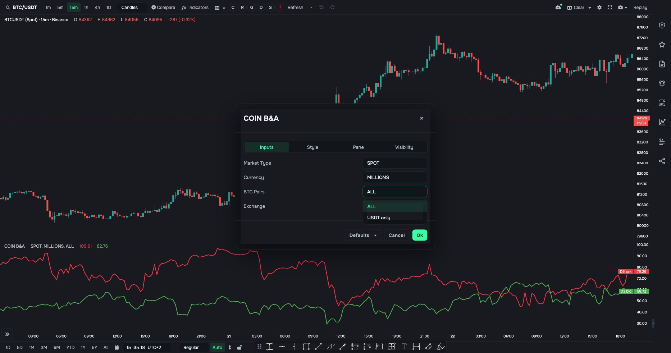Open the Candles chart type dropdown
Viewport: 671px width, 353px height.
point(132,7)
